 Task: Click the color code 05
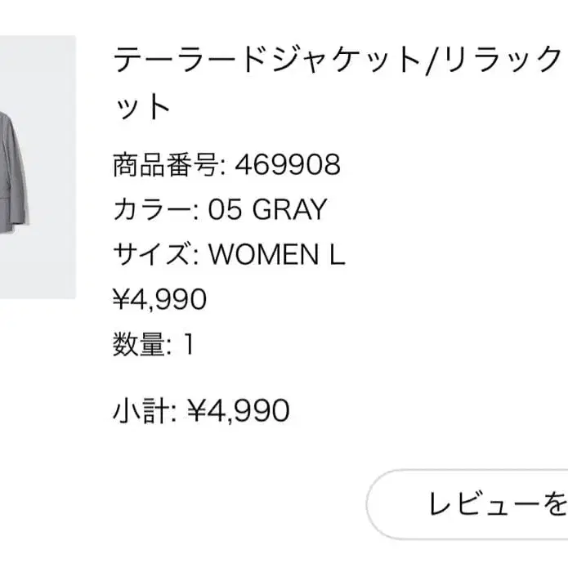(226, 211)
